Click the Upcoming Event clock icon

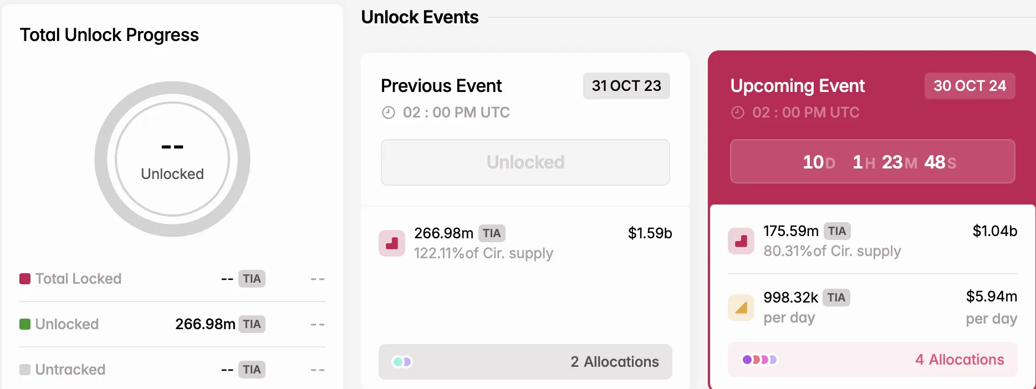pos(738,112)
